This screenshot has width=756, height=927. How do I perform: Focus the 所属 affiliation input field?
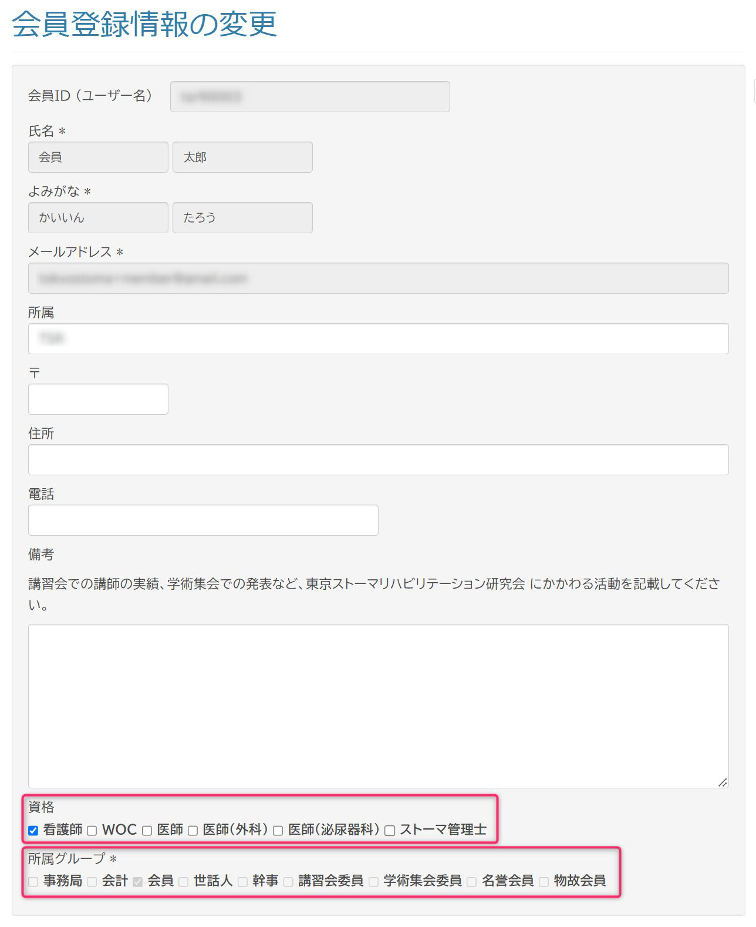378,338
